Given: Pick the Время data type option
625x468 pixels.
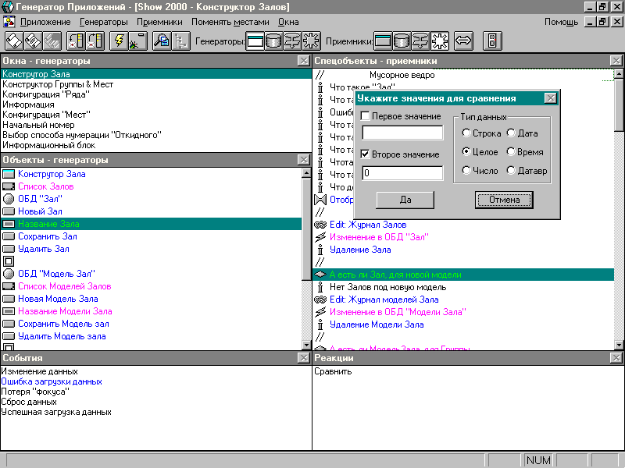Looking at the screenshot, I should [x=511, y=152].
